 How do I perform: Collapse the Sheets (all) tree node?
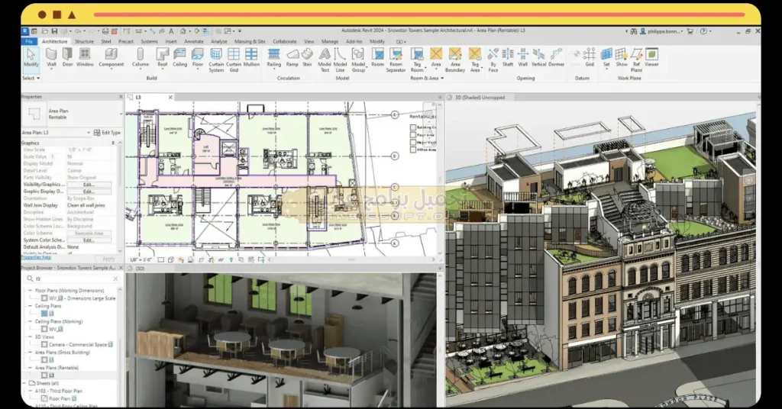(24, 383)
